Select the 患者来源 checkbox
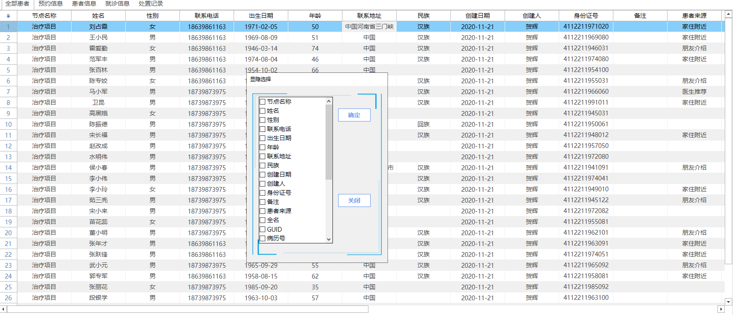The width and height of the screenshot is (733, 315). 262,211
